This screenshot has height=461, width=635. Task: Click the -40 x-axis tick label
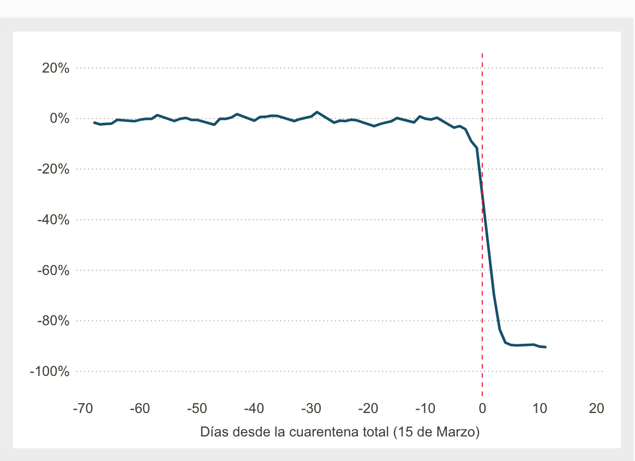(254, 409)
